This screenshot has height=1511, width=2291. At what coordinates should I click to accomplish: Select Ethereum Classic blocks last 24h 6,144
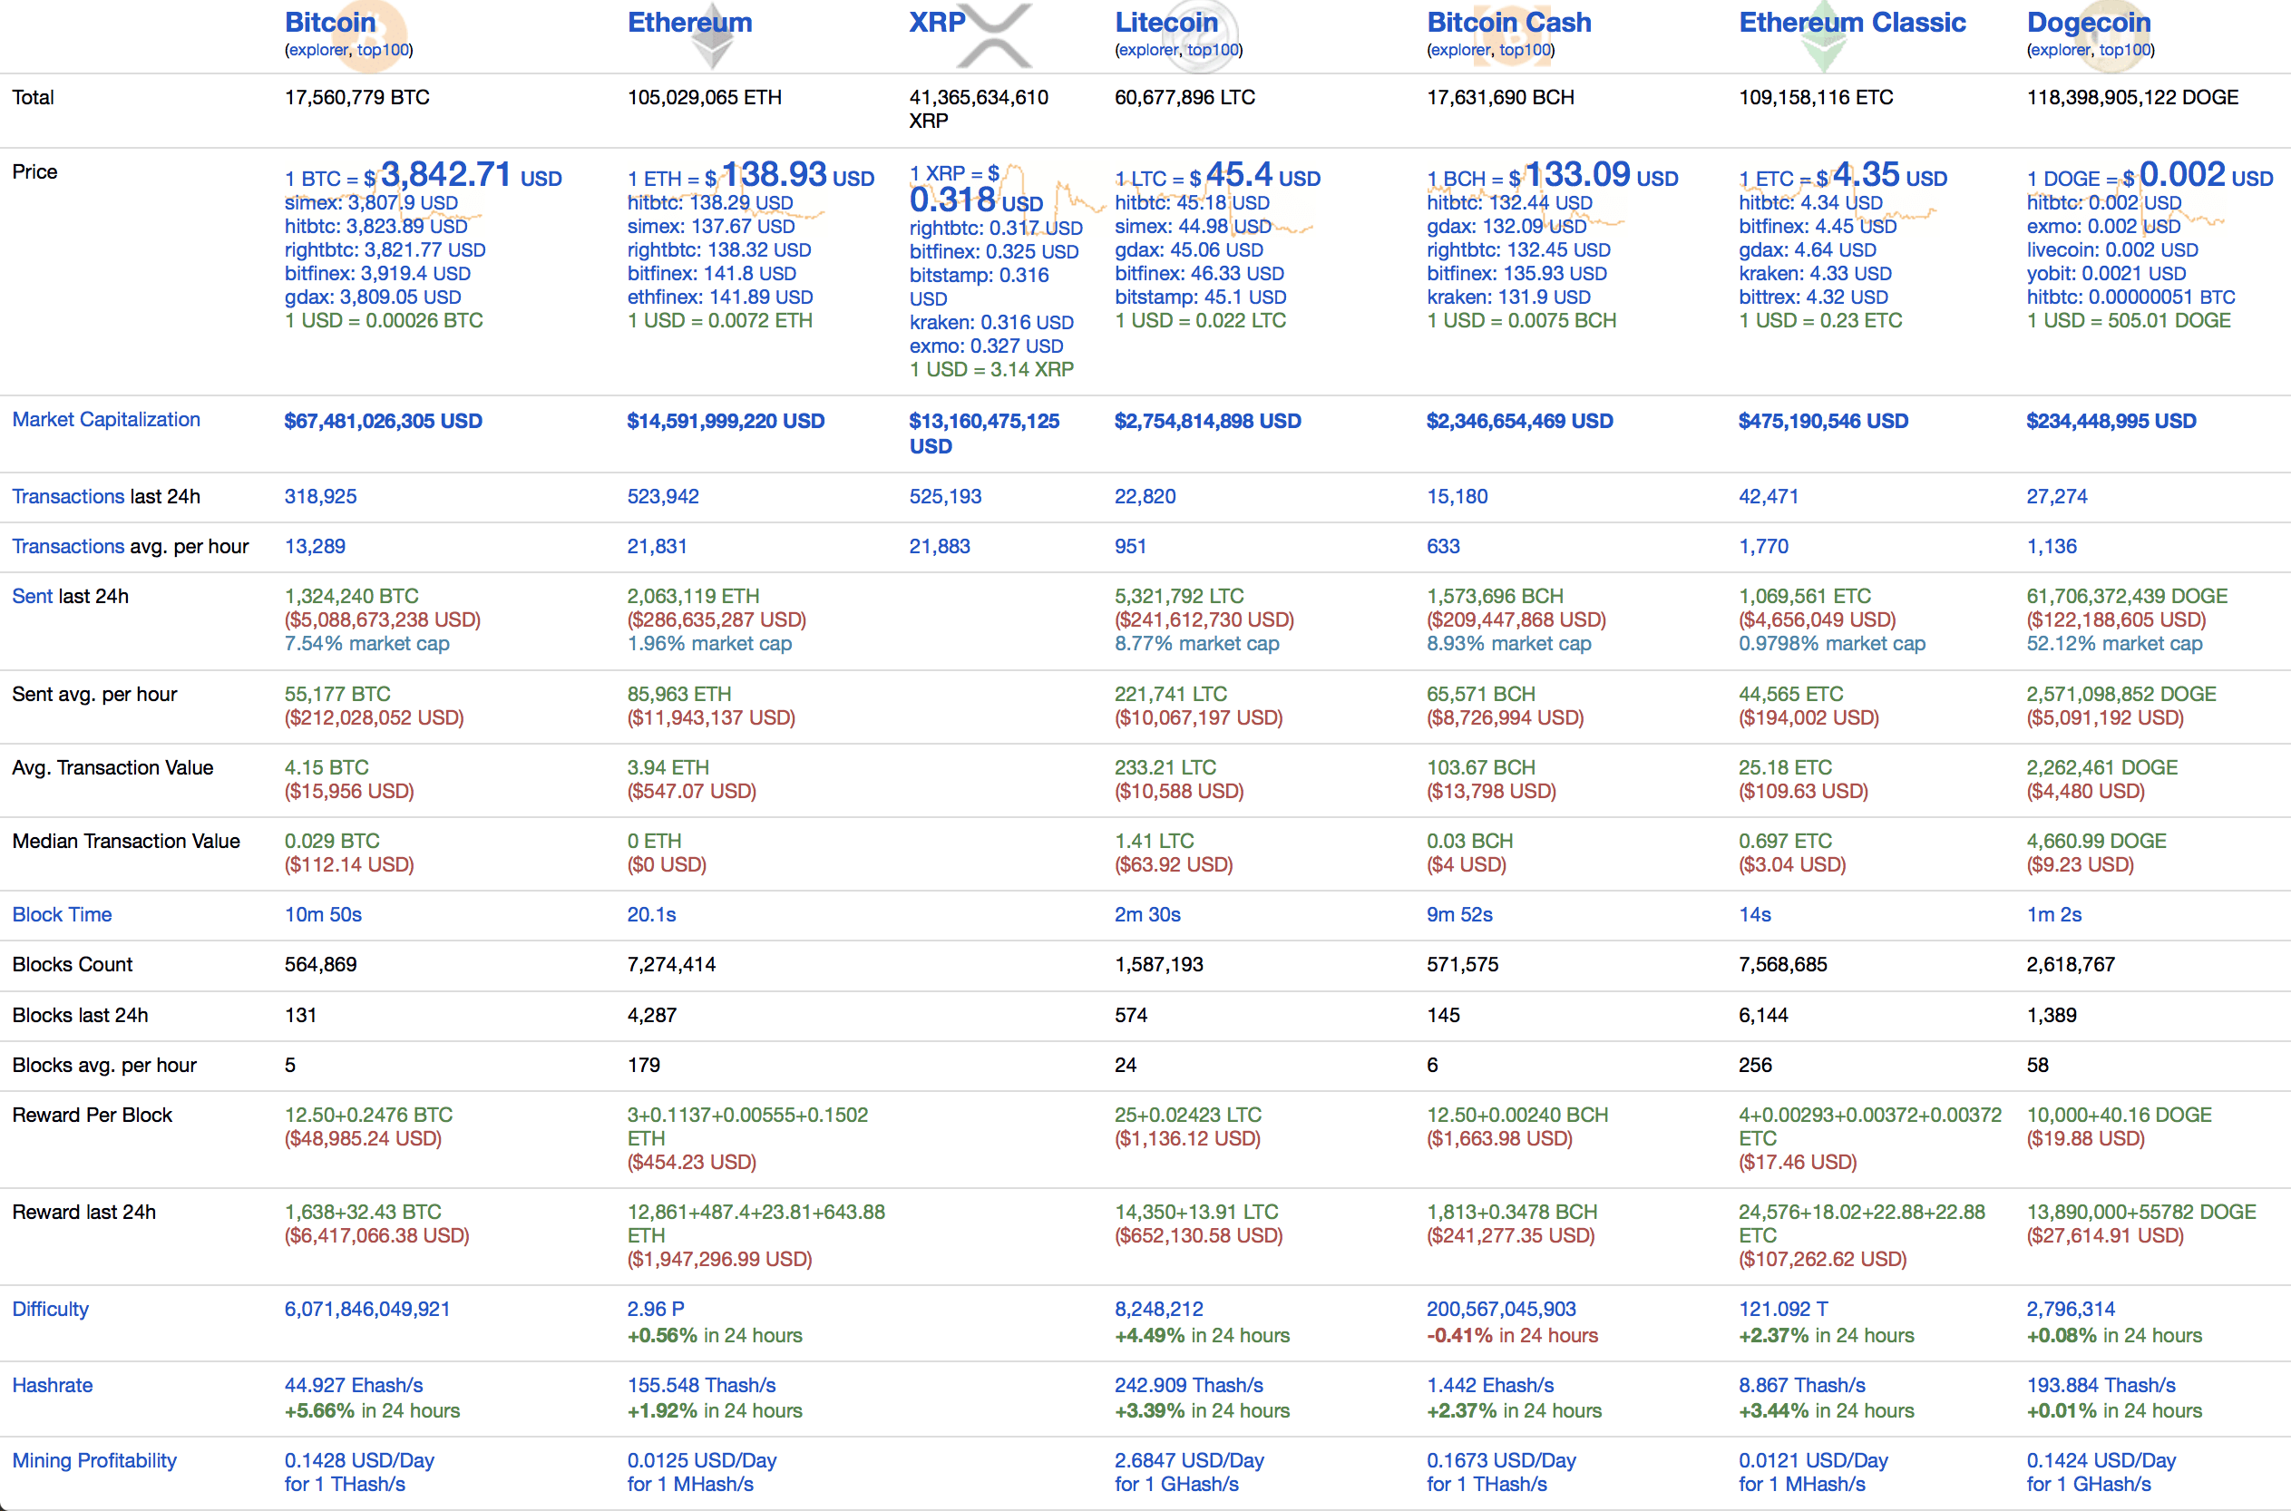(1764, 1016)
